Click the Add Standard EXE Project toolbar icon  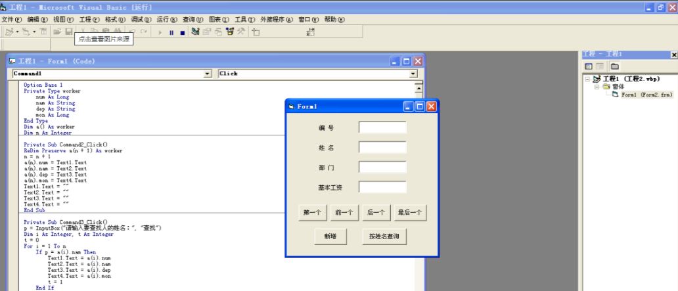coord(9,32)
